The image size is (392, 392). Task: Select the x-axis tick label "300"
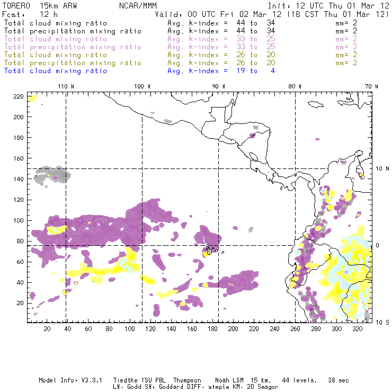[337, 329]
